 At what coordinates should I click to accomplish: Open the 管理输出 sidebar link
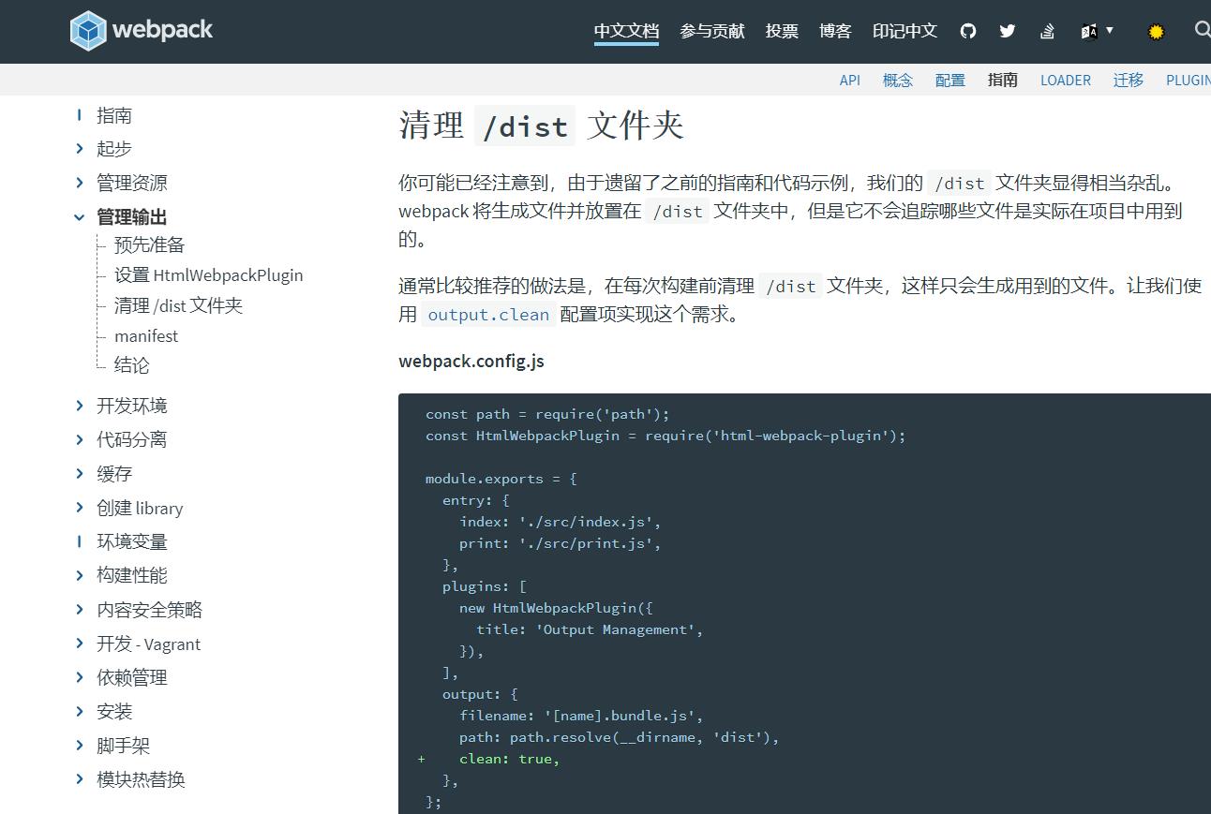click(x=132, y=217)
